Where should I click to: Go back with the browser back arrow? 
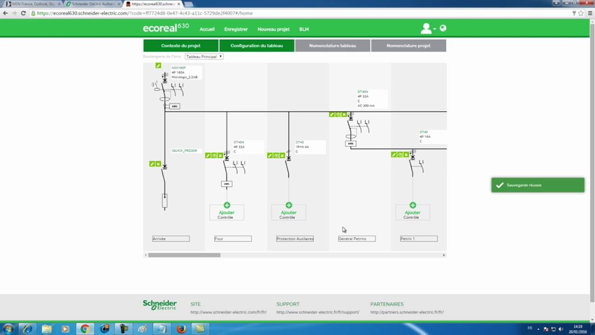[x=5, y=13]
